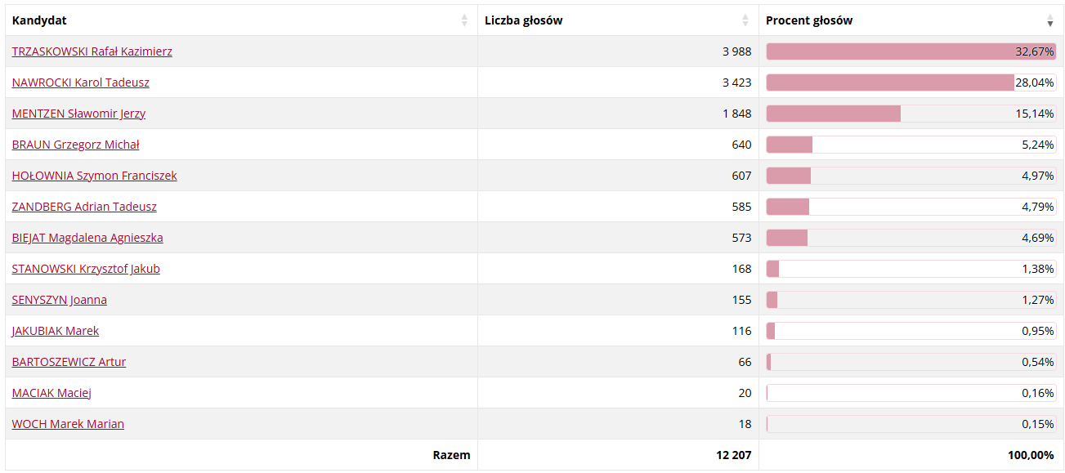Click sort arrow beside Procent głosów
This screenshot has height=473, width=1065.
click(1050, 20)
